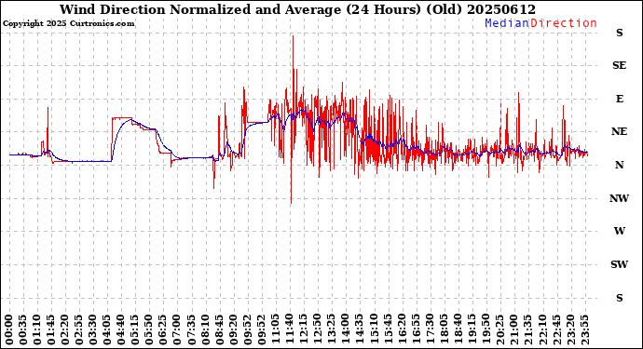Click the 18:05 time axis label
643x349 pixels.
444,329
